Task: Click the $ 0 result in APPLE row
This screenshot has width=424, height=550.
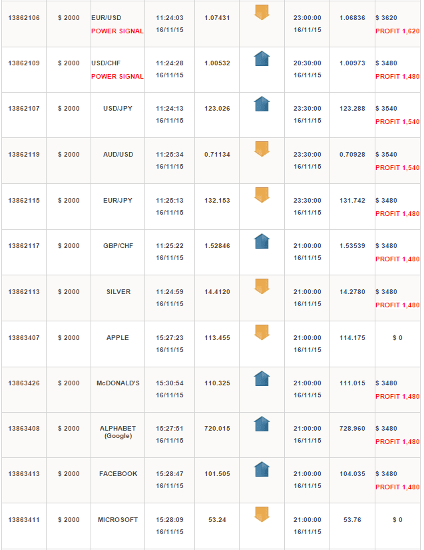Action: [x=397, y=338]
